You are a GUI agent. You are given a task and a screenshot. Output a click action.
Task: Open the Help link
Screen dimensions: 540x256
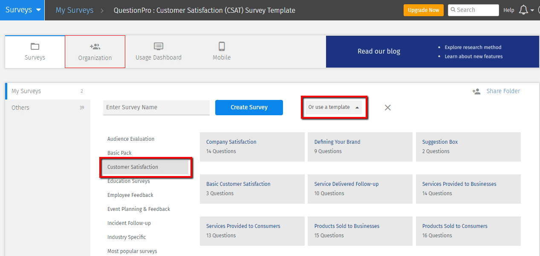click(x=509, y=10)
